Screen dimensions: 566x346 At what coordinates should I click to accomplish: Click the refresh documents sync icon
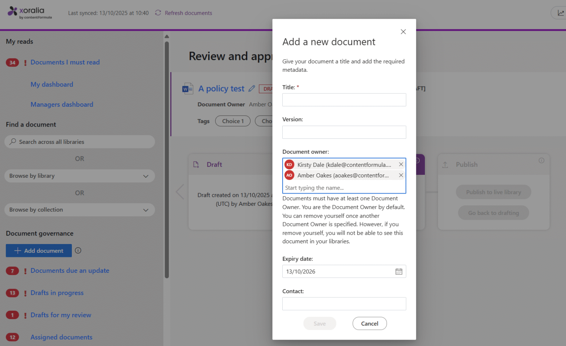pyautogui.click(x=158, y=13)
